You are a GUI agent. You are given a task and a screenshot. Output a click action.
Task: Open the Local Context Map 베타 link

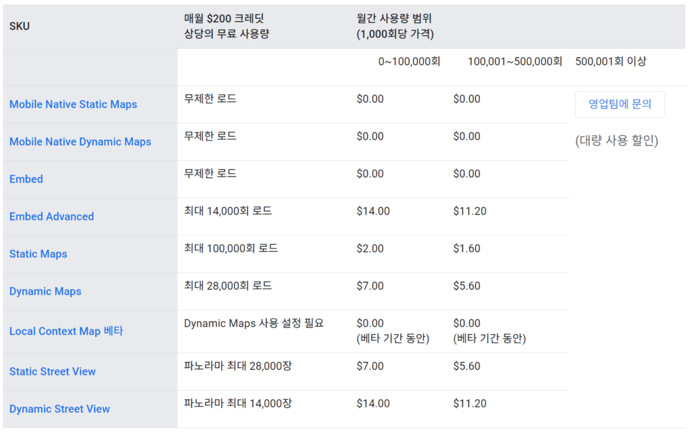coord(66,331)
